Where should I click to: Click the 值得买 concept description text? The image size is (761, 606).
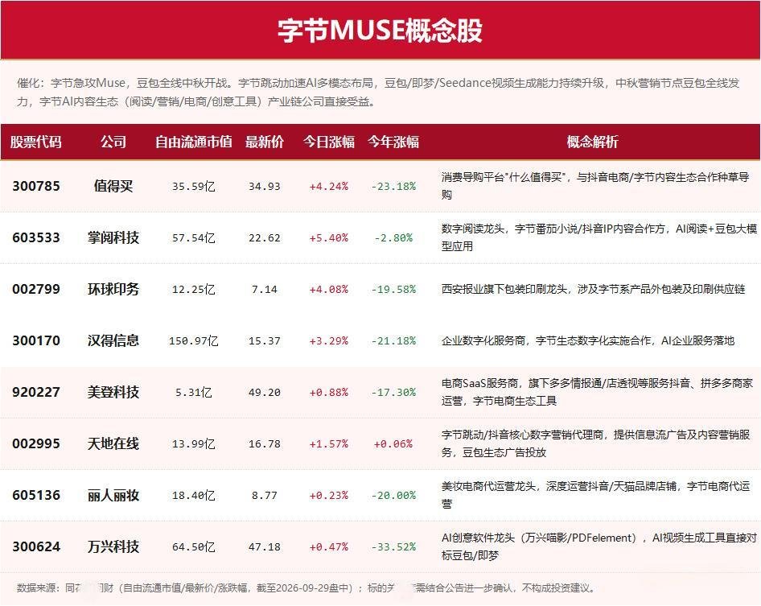coord(595,185)
